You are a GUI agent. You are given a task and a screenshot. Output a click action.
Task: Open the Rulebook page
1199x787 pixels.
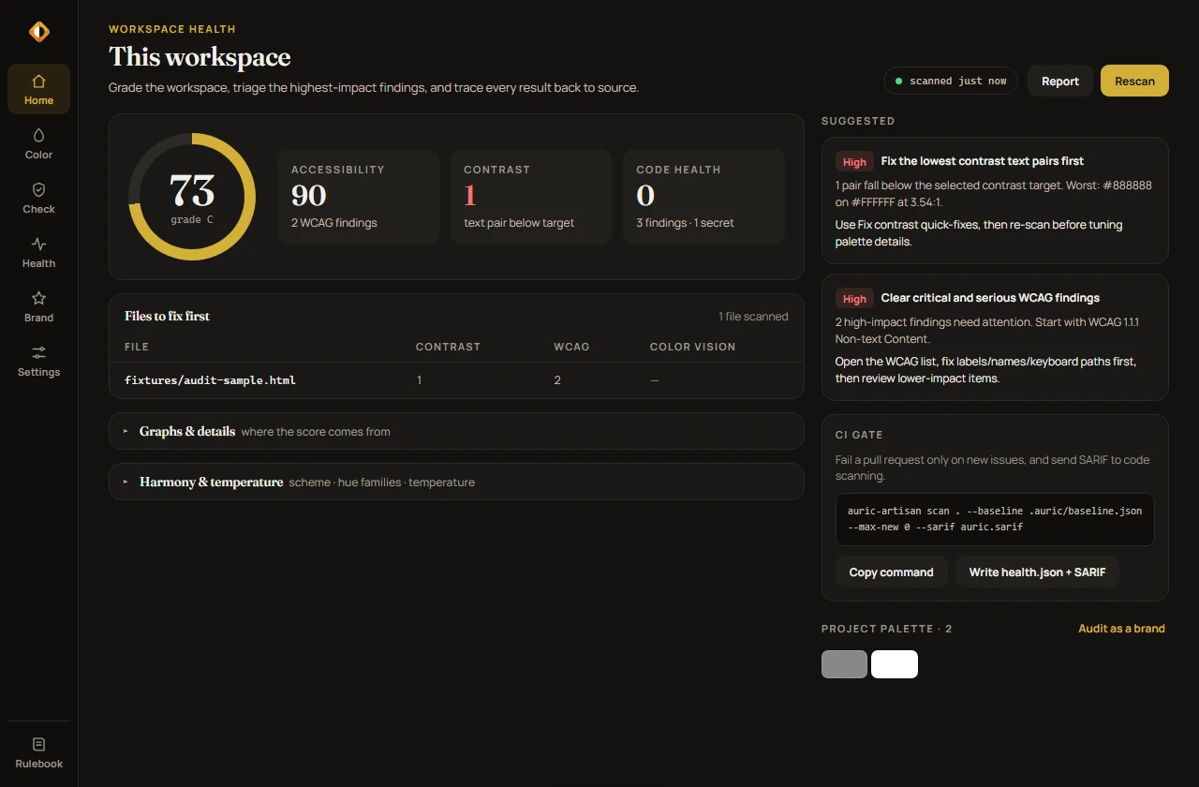click(x=38, y=752)
